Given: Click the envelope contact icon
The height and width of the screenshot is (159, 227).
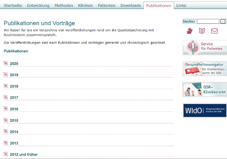Looking at the screenshot, I should tap(215, 31).
